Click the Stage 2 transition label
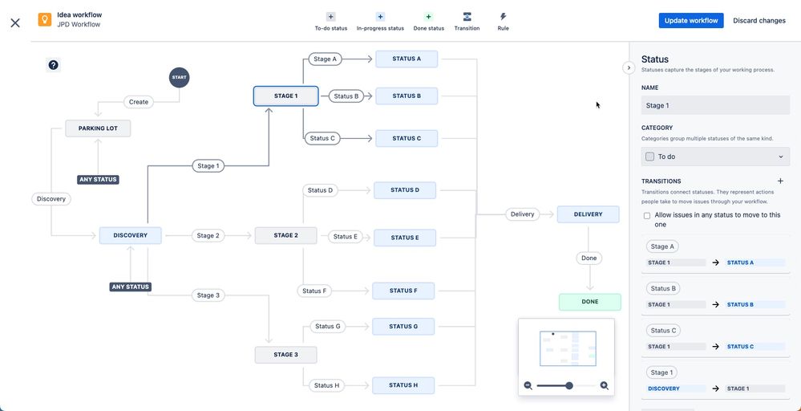Screen dimensions: 801x411 208,236
